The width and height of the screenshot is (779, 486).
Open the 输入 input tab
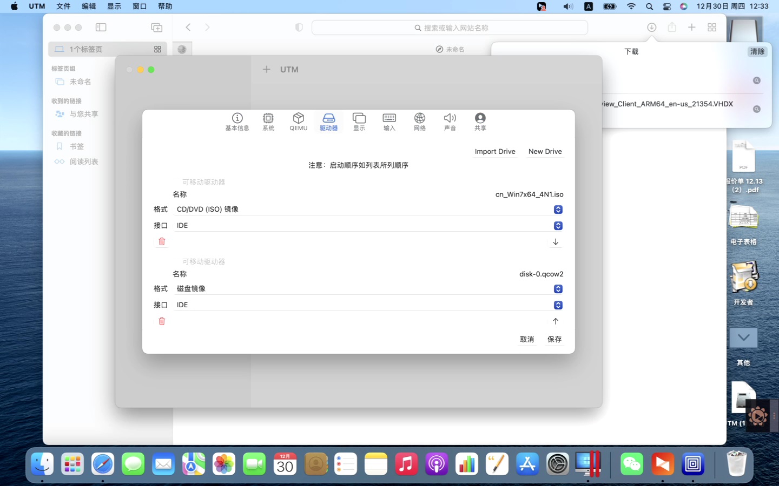pyautogui.click(x=389, y=122)
